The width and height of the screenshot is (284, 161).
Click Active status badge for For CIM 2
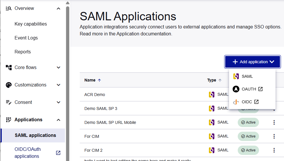(248, 150)
